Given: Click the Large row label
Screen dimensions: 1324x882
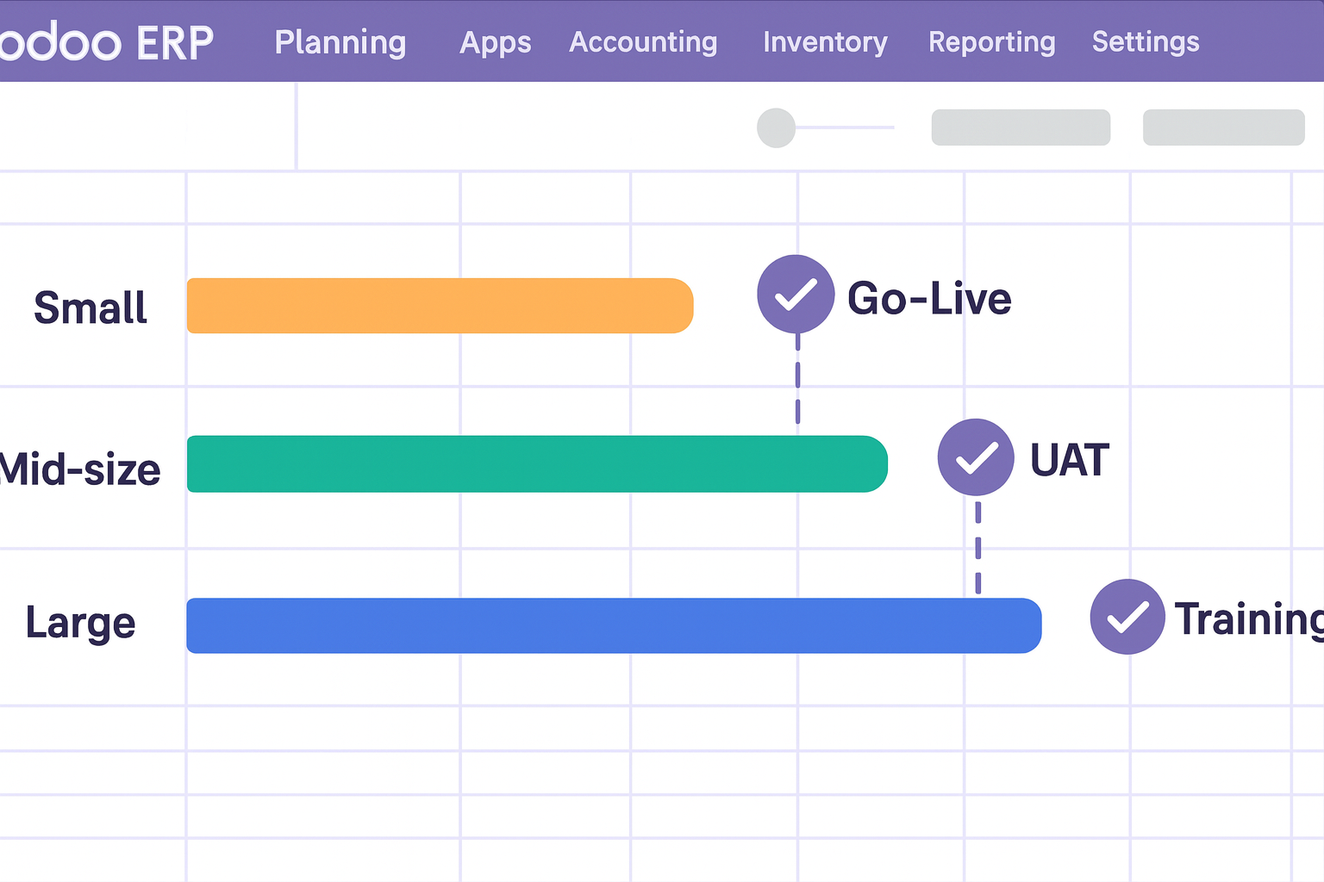Looking at the screenshot, I should 80,623.
